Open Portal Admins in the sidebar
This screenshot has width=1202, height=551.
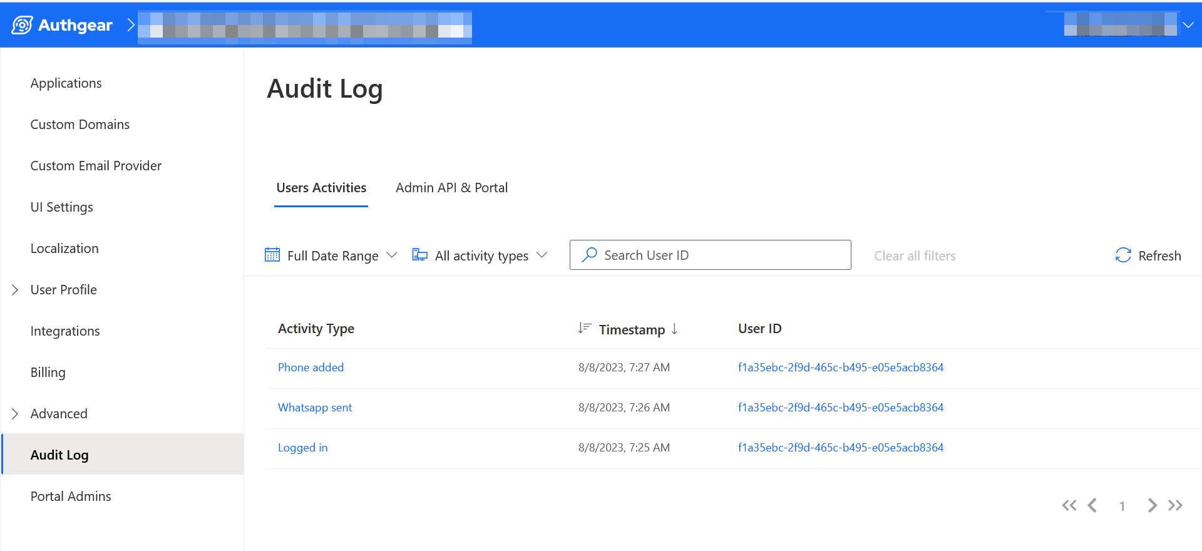[x=71, y=497]
